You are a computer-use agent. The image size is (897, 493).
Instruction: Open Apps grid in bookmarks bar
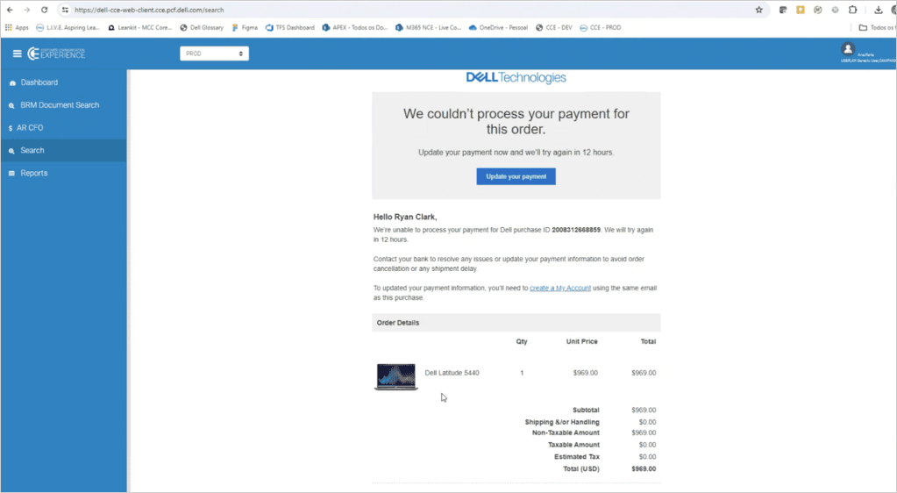coord(17,27)
